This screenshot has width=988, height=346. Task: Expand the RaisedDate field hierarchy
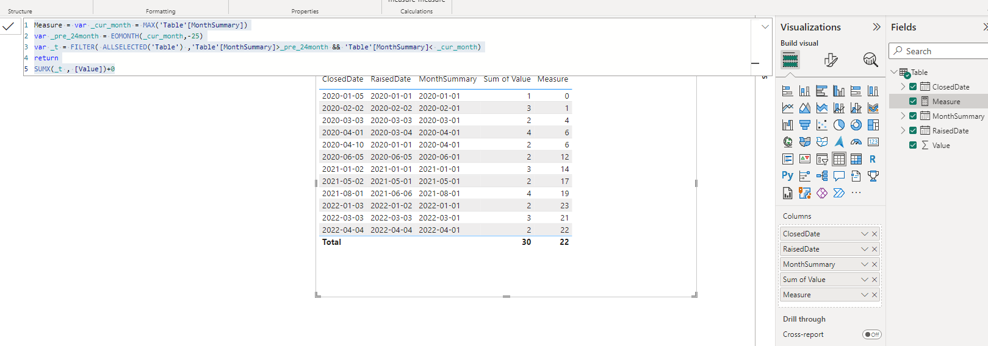tap(903, 130)
